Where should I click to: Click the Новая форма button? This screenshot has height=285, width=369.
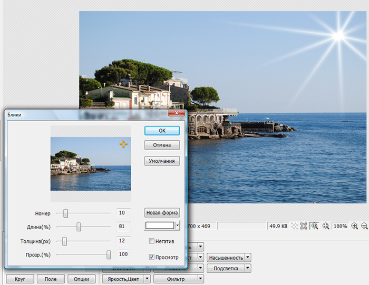tap(162, 213)
